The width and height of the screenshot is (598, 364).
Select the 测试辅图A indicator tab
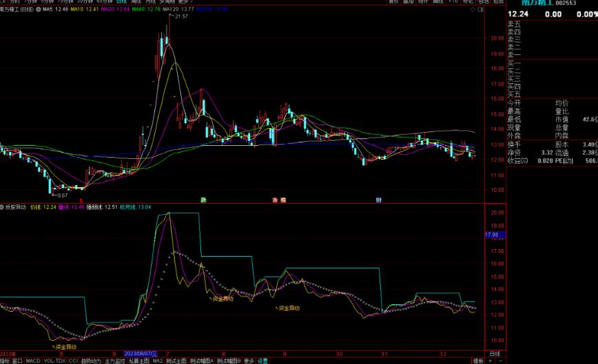click(202, 361)
